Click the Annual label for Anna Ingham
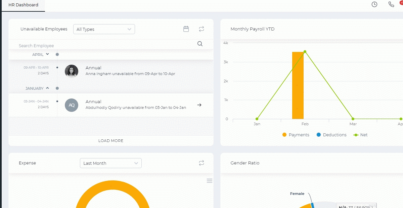 (x=93, y=68)
